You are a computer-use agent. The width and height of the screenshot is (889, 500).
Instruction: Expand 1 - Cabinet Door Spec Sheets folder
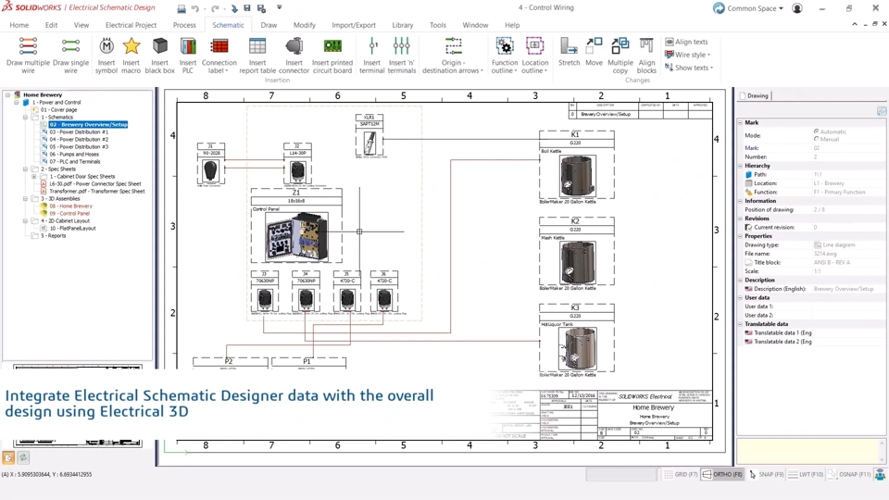pyautogui.click(x=34, y=176)
